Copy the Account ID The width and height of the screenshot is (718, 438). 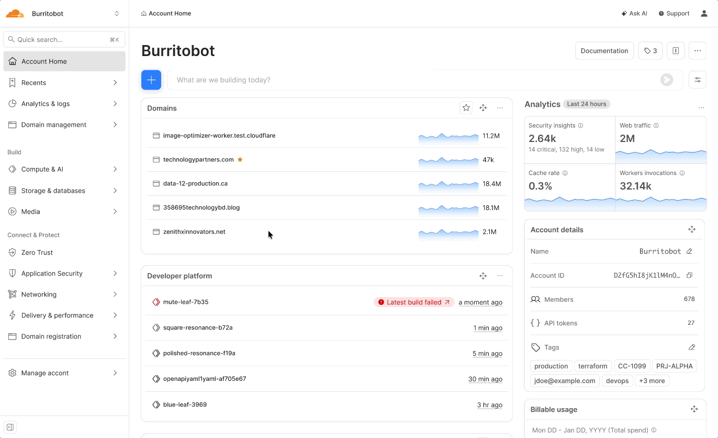coord(689,276)
